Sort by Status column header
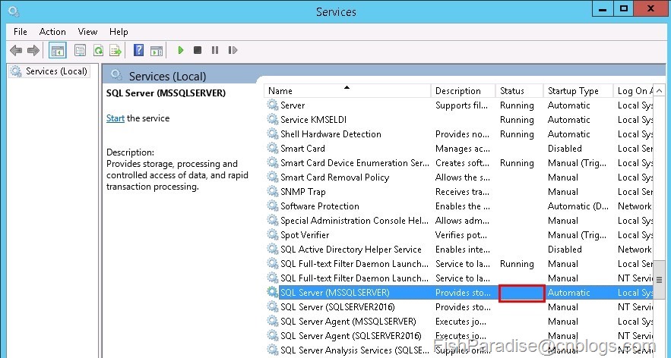 520,90
